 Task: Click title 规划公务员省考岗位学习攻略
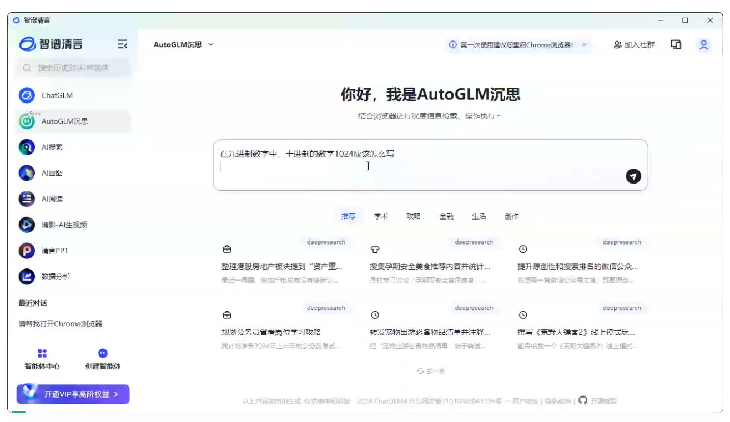pos(271,332)
